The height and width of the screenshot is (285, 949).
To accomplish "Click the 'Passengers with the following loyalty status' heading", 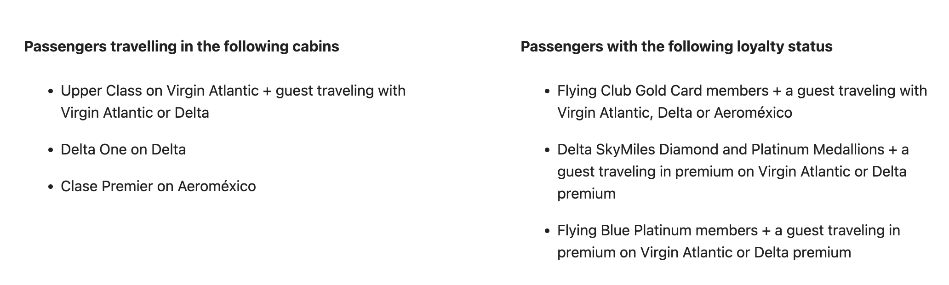I will pos(676,47).
